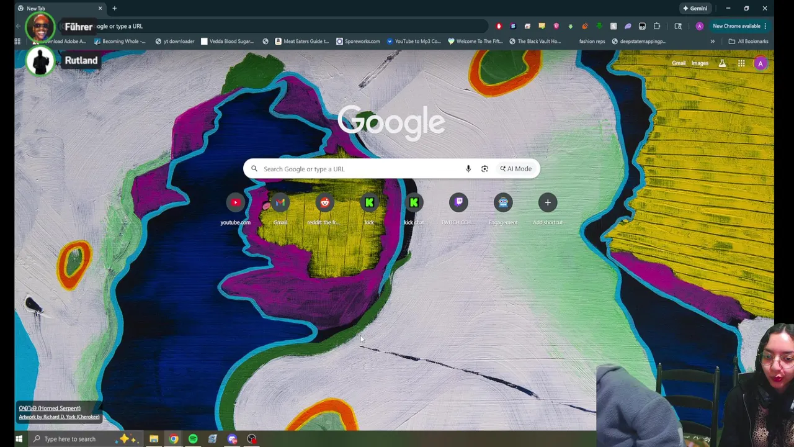Open The Black Vault bookmark
Image resolution: width=794 pixels, height=447 pixels.
[x=535, y=42]
